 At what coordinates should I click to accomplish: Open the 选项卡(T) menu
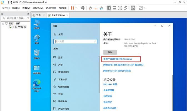[51, 8]
